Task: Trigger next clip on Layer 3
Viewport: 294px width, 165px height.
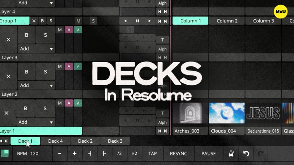Action: pos(165,58)
